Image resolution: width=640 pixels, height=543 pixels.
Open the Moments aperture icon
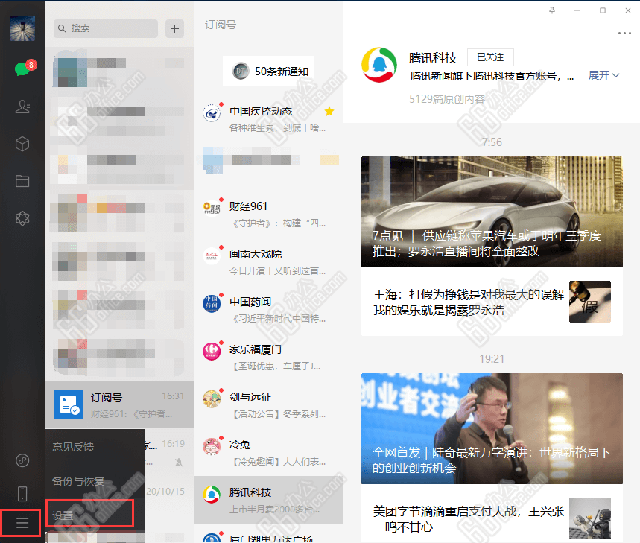(x=22, y=218)
